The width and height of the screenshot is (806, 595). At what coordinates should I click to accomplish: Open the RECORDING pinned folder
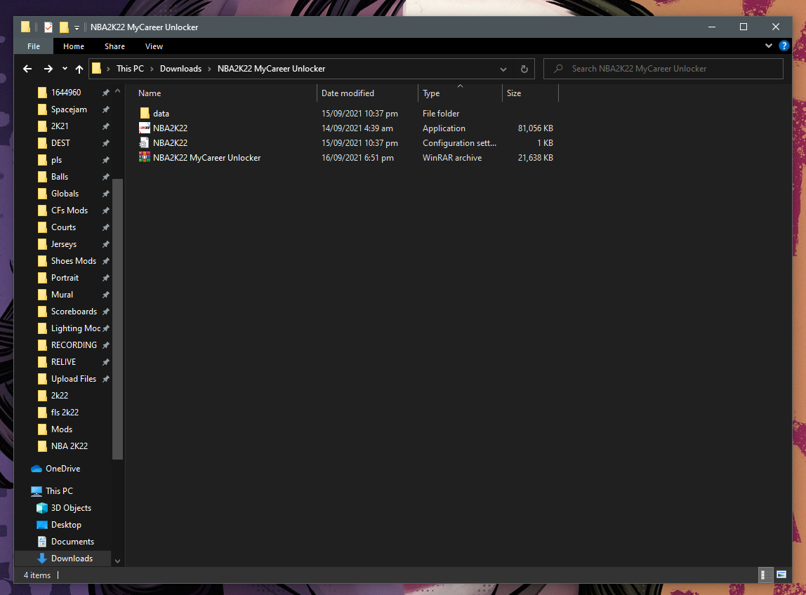(74, 345)
